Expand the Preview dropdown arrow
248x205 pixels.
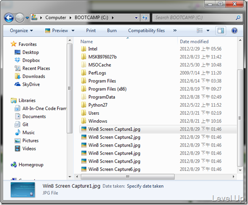(x=73, y=30)
